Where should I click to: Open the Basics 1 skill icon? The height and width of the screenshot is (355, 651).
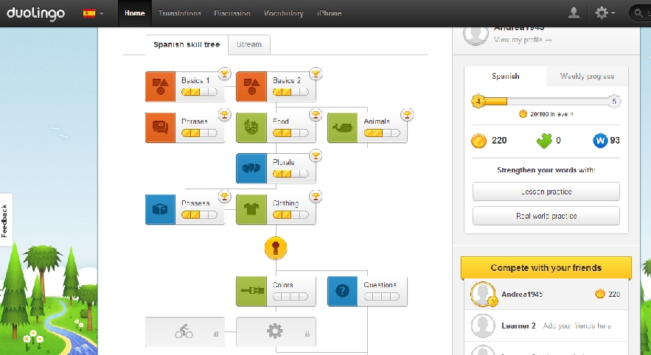(160, 86)
